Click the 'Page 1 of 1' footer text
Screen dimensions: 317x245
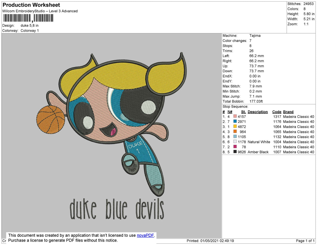(305, 241)
